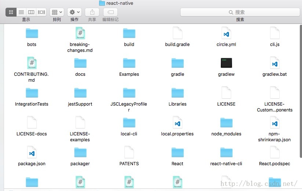Click the search field

(240, 12)
